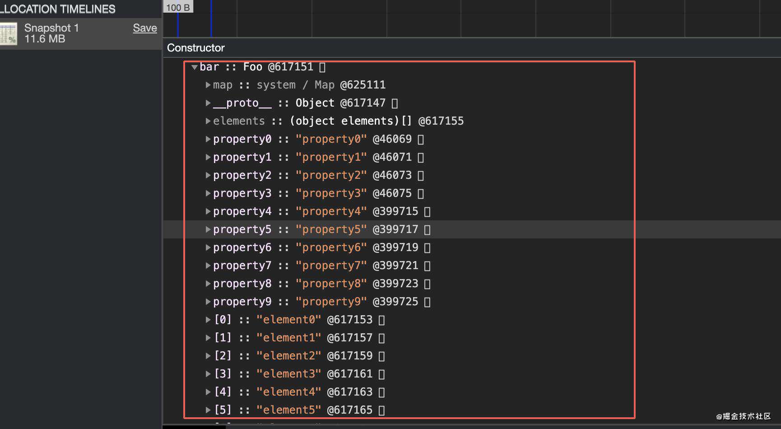Expand the [5] element5 row arrow
781x429 pixels.
pyautogui.click(x=208, y=410)
